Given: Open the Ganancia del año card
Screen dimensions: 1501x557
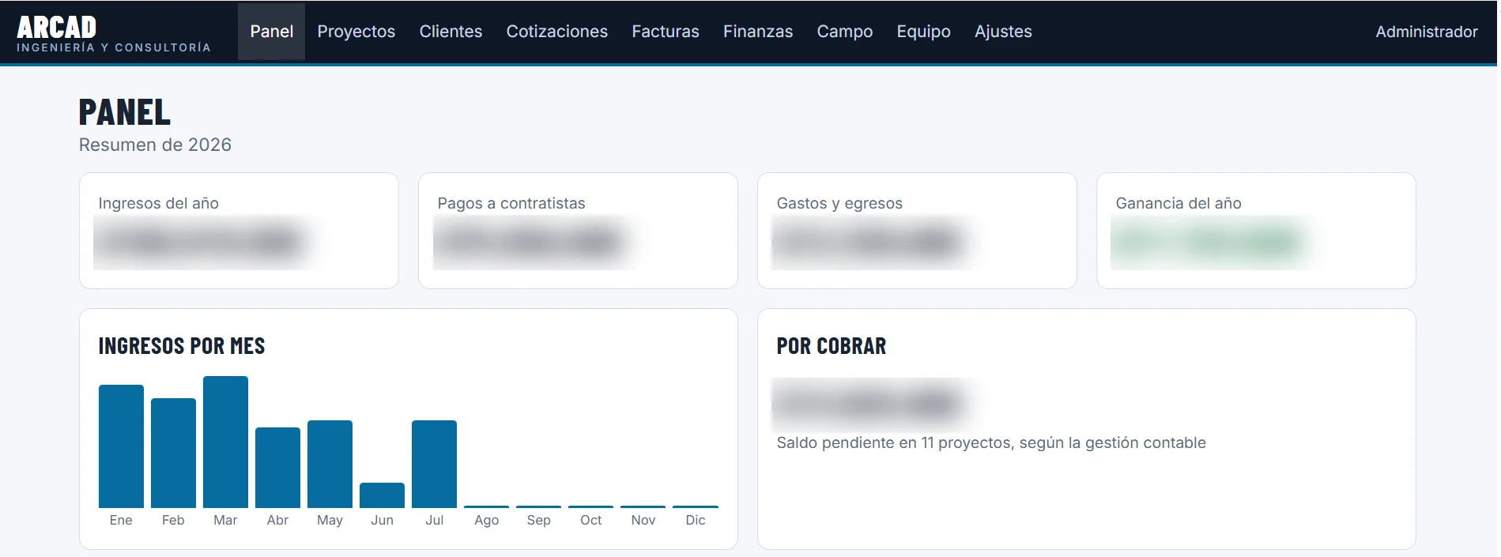Looking at the screenshot, I should pyautogui.click(x=1256, y=231).
